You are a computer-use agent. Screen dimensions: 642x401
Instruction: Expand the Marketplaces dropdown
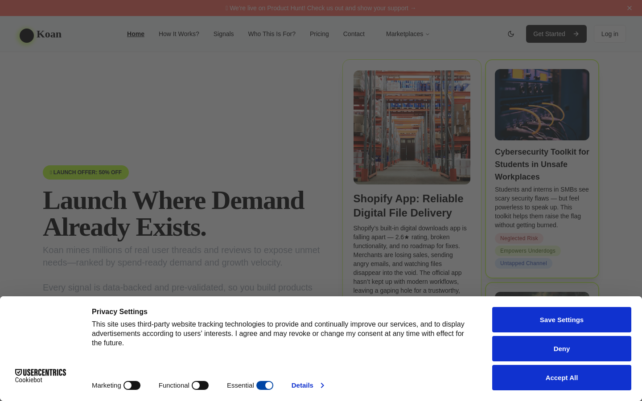tap(407, 34)
